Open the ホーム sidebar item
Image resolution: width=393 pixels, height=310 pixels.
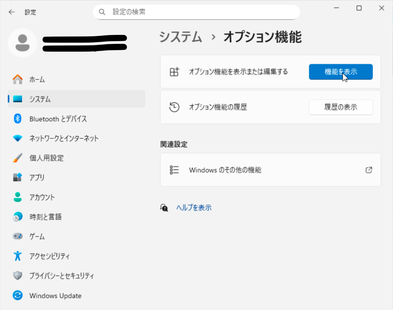(76, 79)
